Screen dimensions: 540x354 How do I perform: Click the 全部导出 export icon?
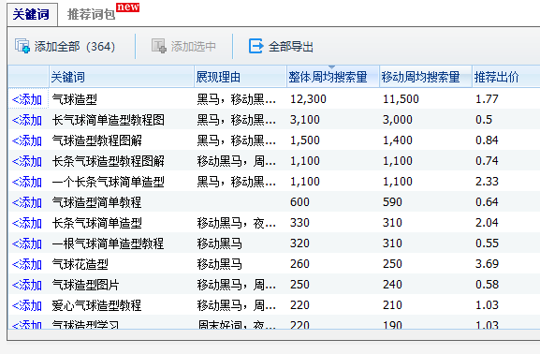255,46
